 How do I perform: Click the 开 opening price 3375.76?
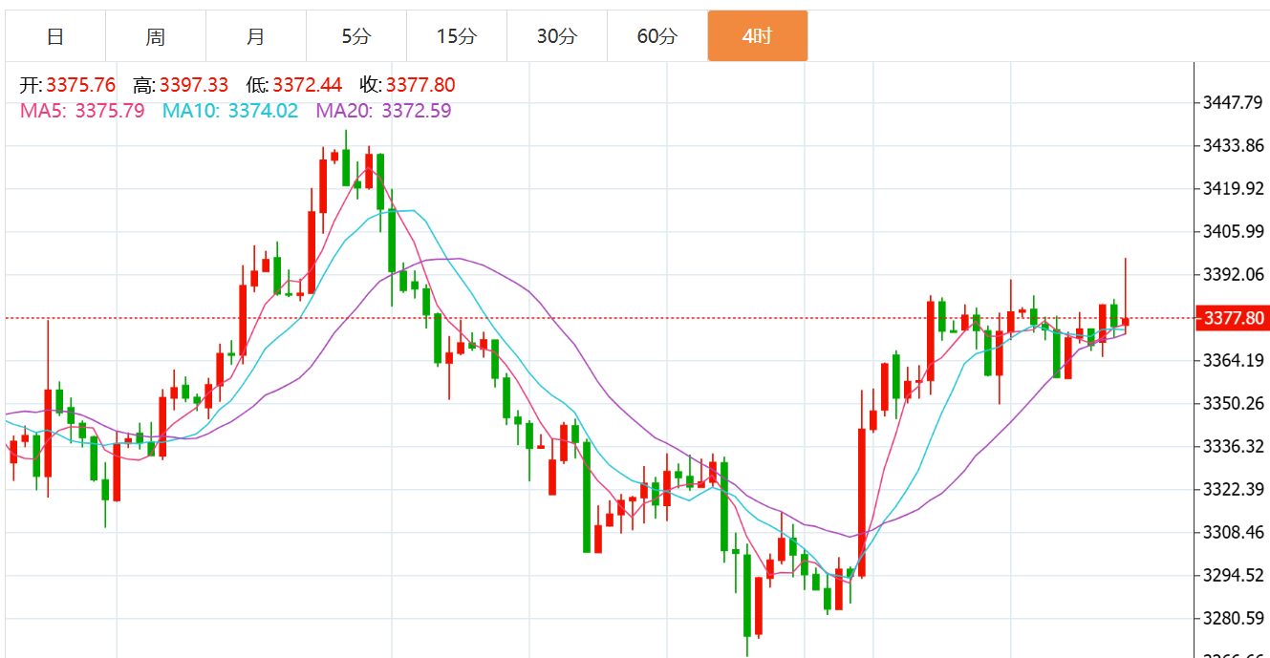pos(79,85)
